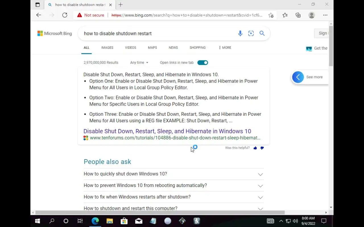The width and height of the screenshot is (364, 227).
Task: Start voice search with microphone icon
Action: click(240, 33)
